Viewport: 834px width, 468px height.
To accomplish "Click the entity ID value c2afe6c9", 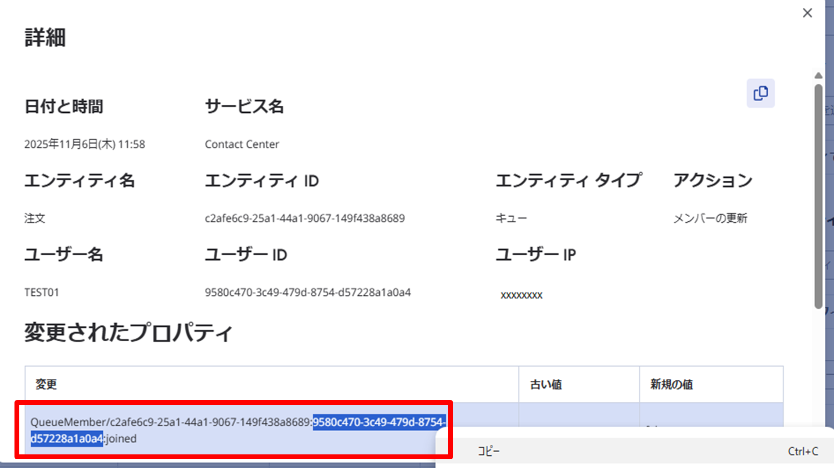I will click(x=305, y=218).
